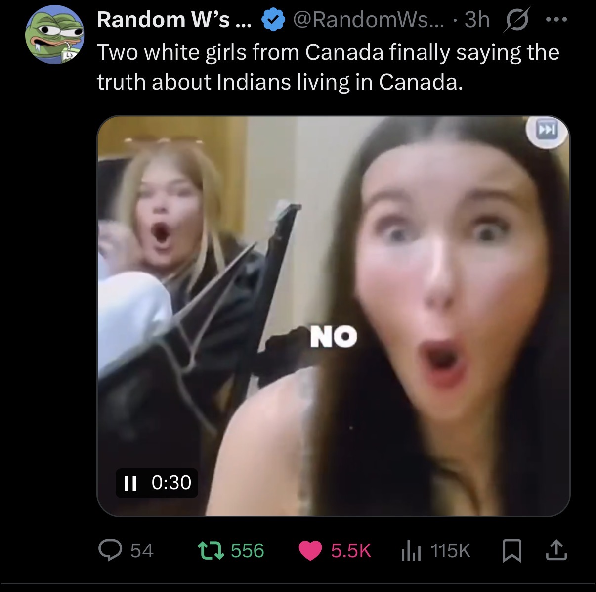Bookmark this post
Viewport: 596px width, 592px height.
512,551
